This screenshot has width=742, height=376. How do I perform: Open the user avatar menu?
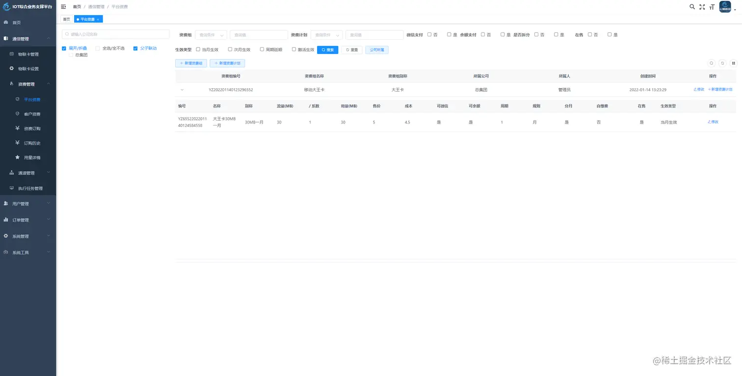tap(725, 6)
